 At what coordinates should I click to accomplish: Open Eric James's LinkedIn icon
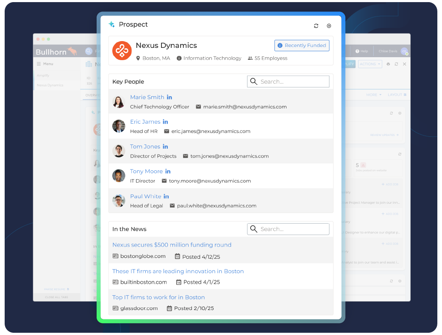point(165,122)
